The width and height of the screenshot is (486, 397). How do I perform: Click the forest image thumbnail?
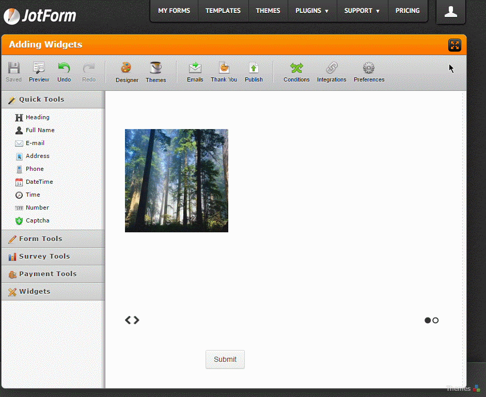click(177, 181)
